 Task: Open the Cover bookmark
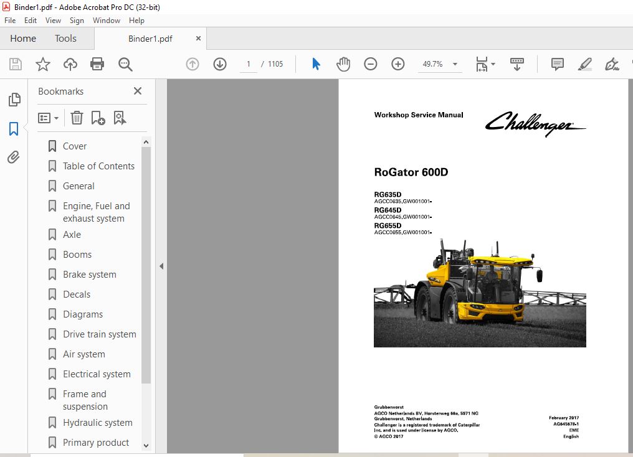pos(75,146)
